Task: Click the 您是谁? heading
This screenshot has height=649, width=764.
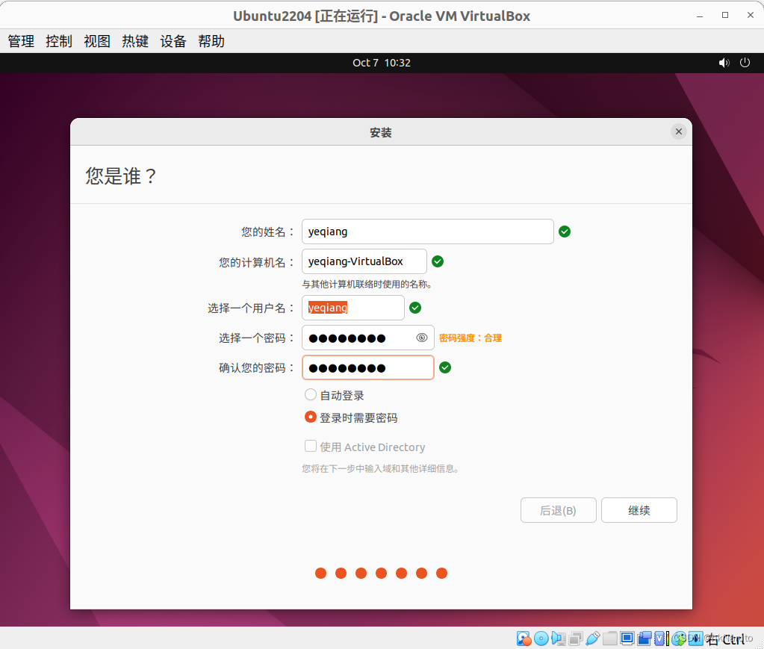Action: click(x=121, y=176)
